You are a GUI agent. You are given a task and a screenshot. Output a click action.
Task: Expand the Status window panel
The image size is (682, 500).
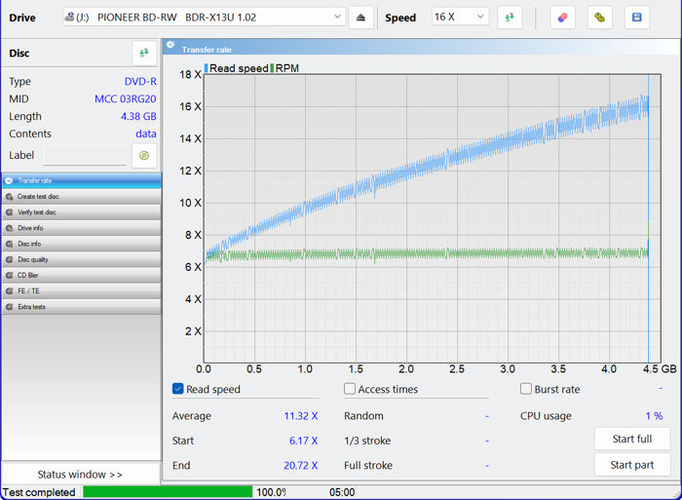point(80,475)
